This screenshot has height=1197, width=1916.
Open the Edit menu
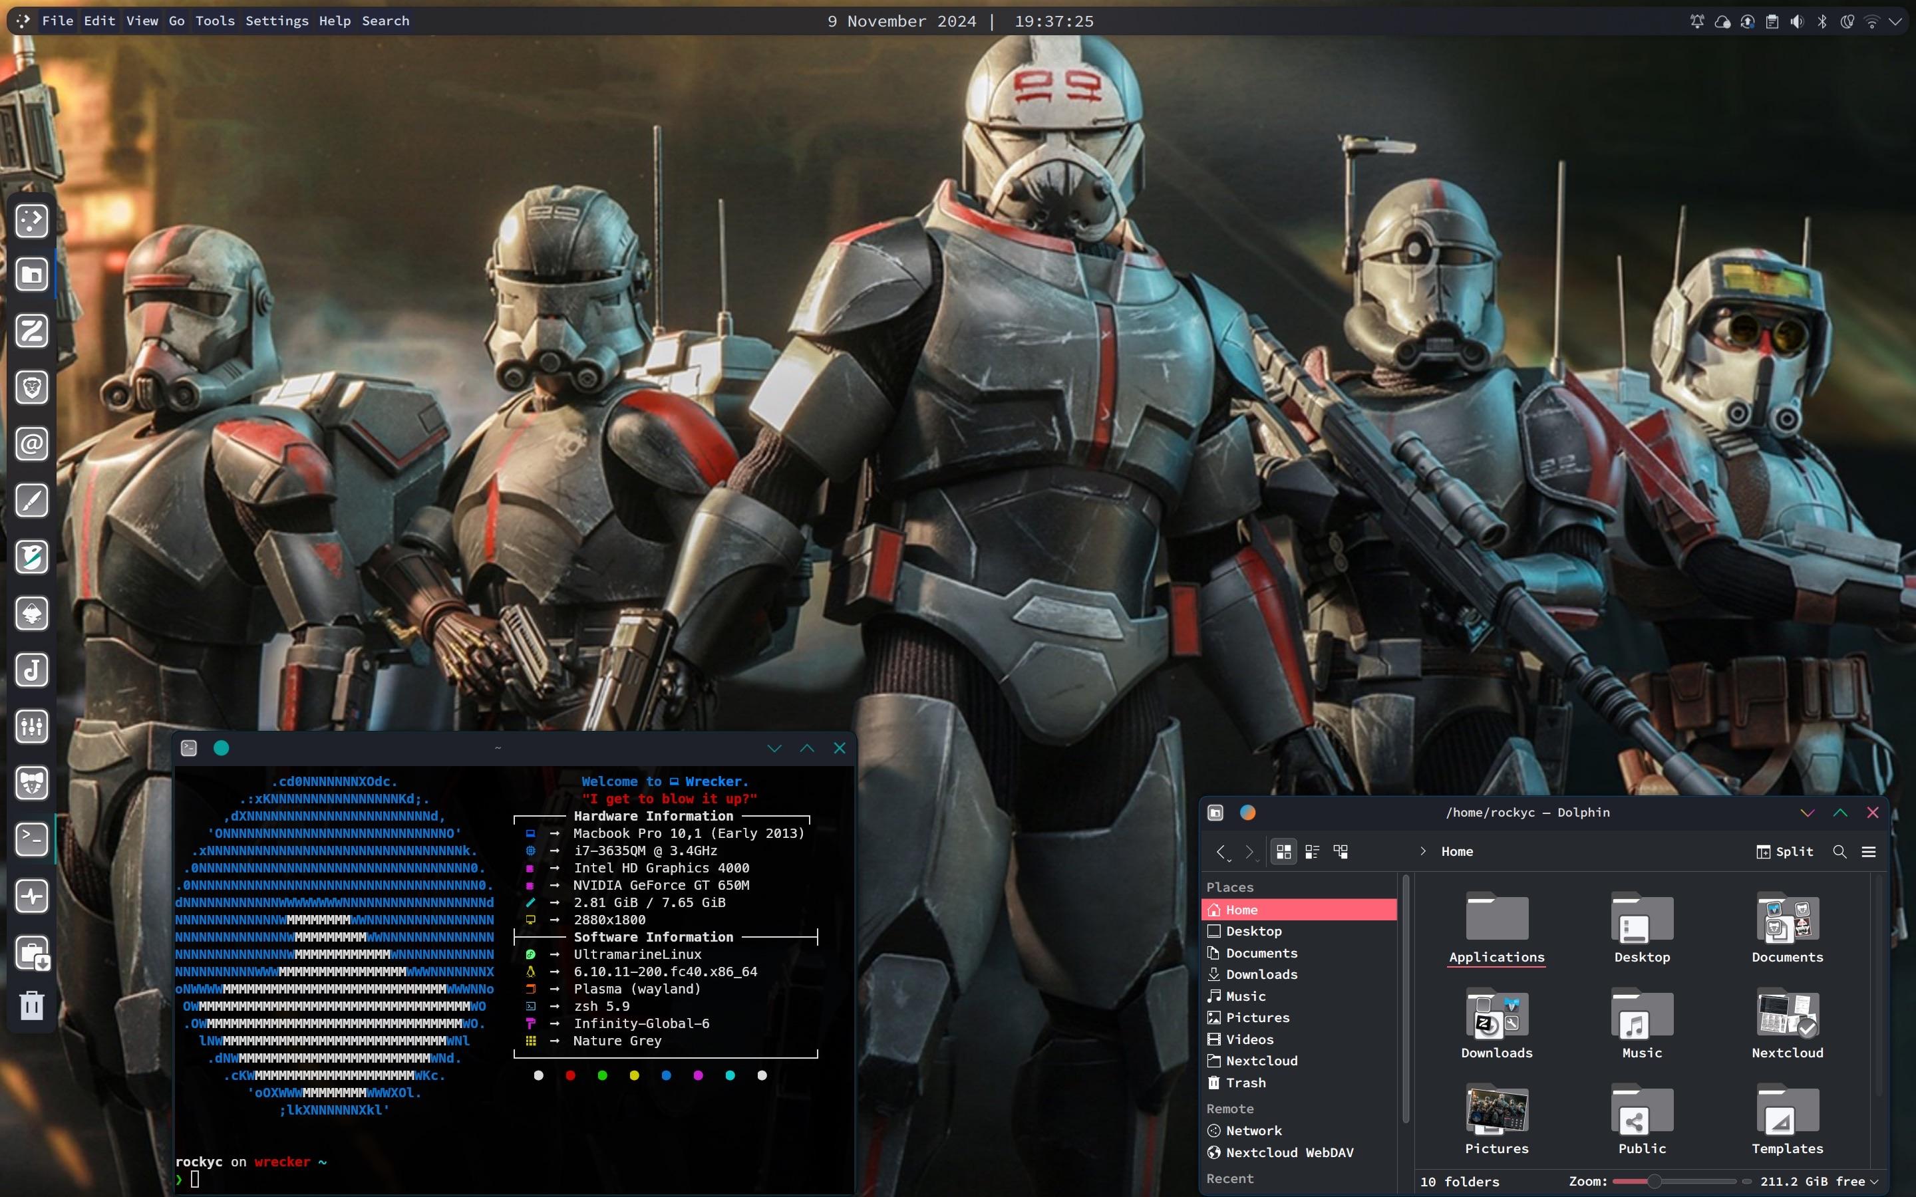(100, 21)
